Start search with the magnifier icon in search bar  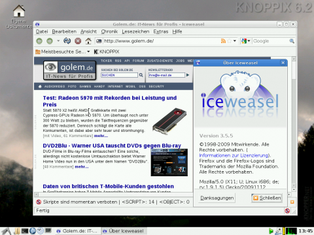pos(292,41)
